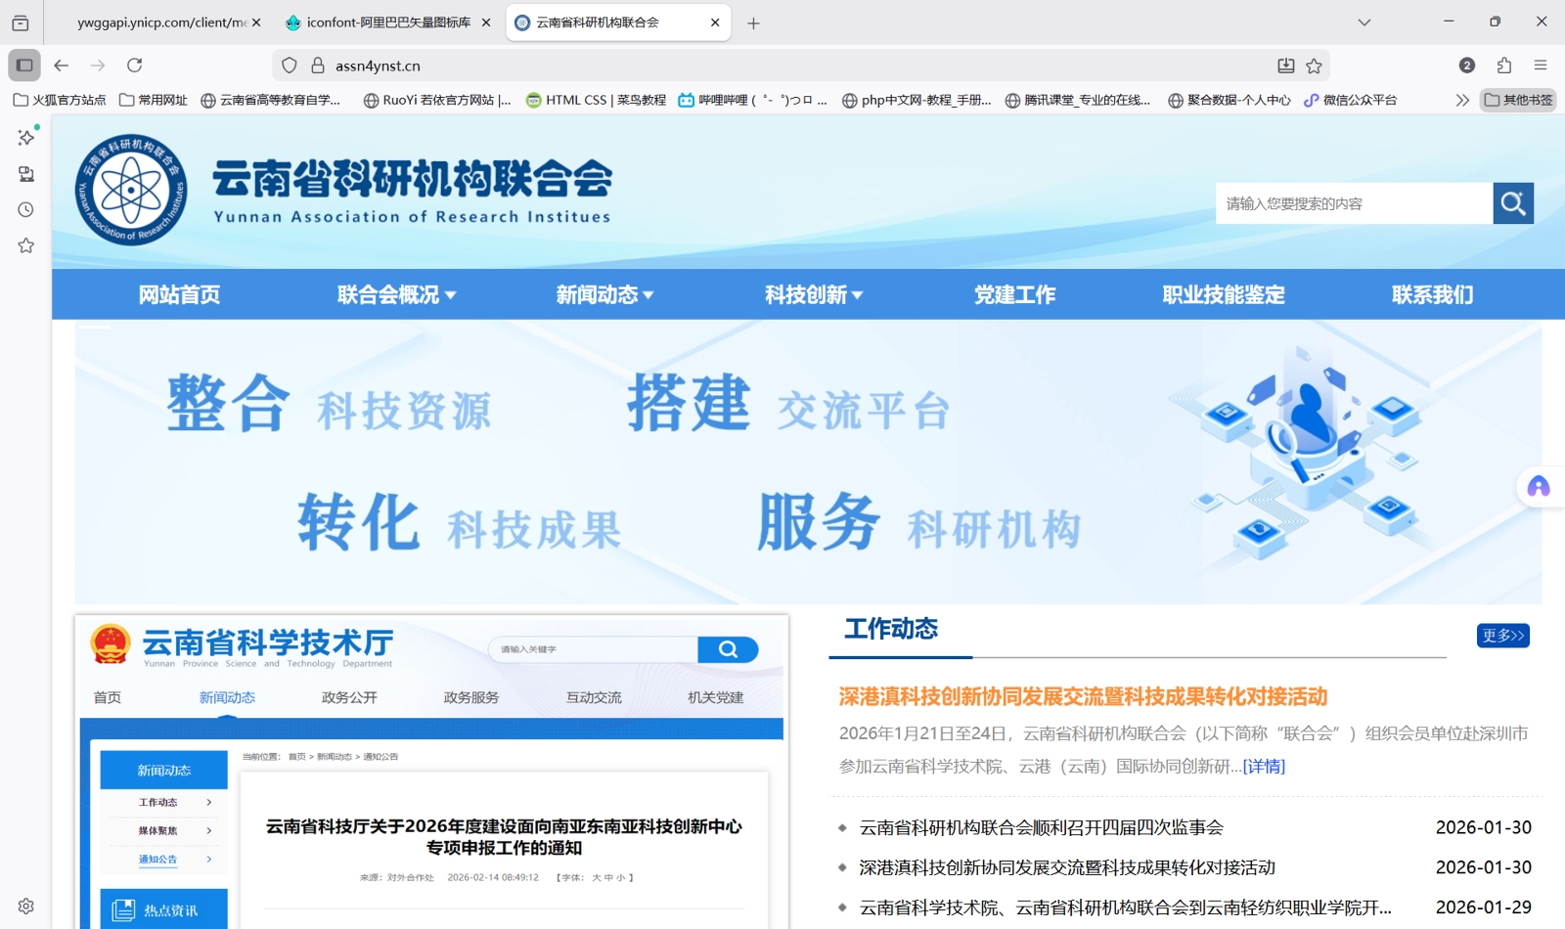Click the back navigation arrow
This screenshot has width=1565, height=929.
pos(61,66)
